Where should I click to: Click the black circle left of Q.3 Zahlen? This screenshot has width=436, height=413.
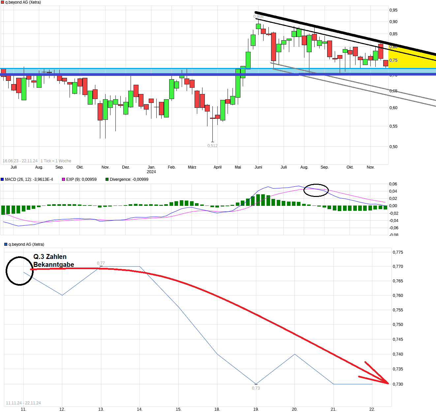click(19, 271)
